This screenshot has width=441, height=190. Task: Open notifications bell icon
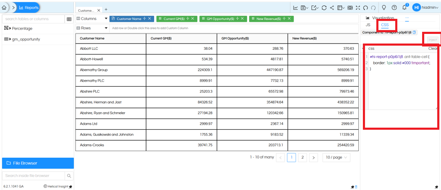point(404,8)
